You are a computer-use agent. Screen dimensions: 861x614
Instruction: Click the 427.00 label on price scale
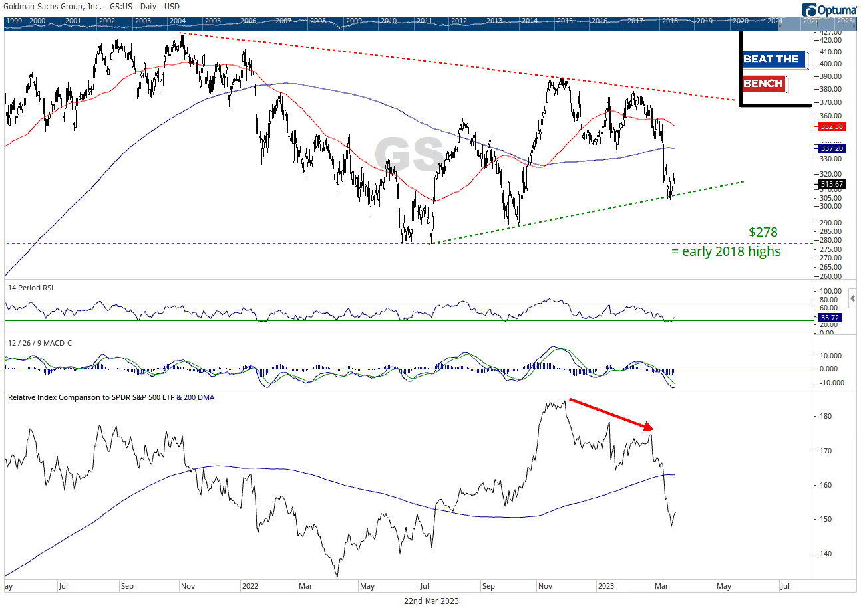point(832,32)
